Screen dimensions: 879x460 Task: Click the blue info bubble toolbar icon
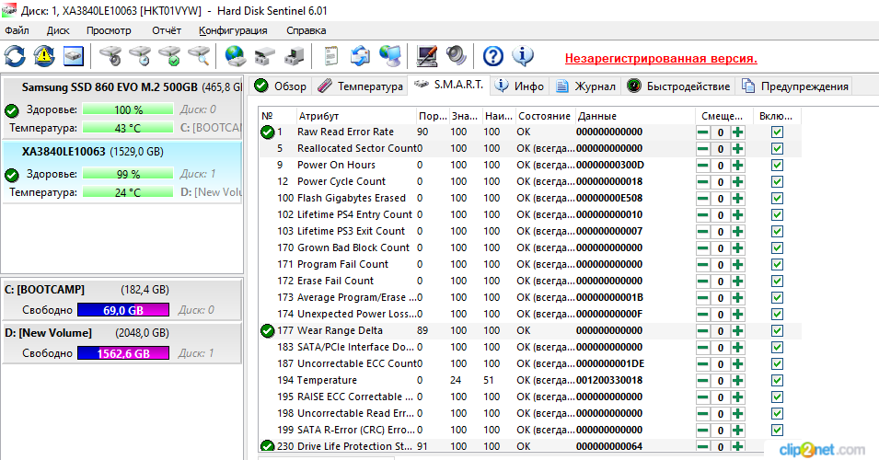(x=523, y=56)
